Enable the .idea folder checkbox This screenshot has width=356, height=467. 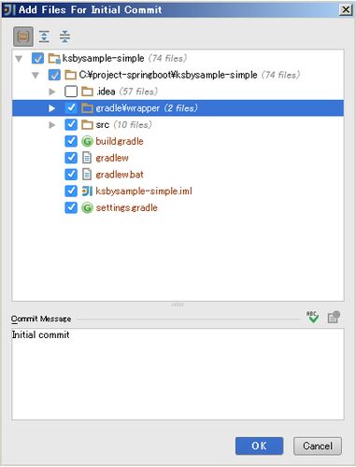[x=71, y=92]
